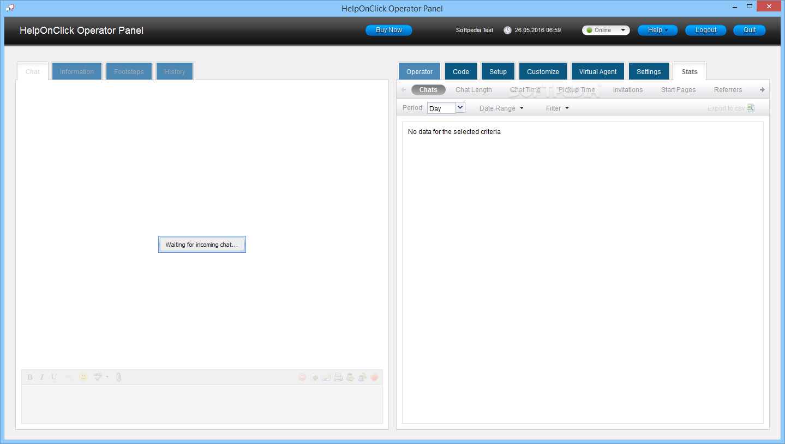Select the Code tab
This screenshot has height=444, width=785.
tap(461, 71)
